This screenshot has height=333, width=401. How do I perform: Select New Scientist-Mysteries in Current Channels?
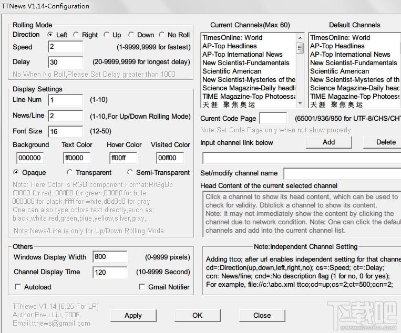click(249, 80)
